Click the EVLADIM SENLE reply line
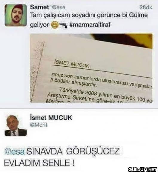This screenshot has height=173, width=158. pos(39,163)
